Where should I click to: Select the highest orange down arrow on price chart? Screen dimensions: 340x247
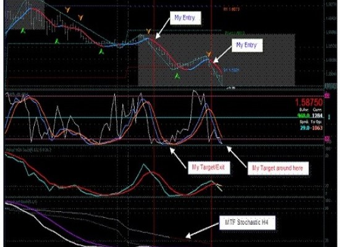point(67,9)
